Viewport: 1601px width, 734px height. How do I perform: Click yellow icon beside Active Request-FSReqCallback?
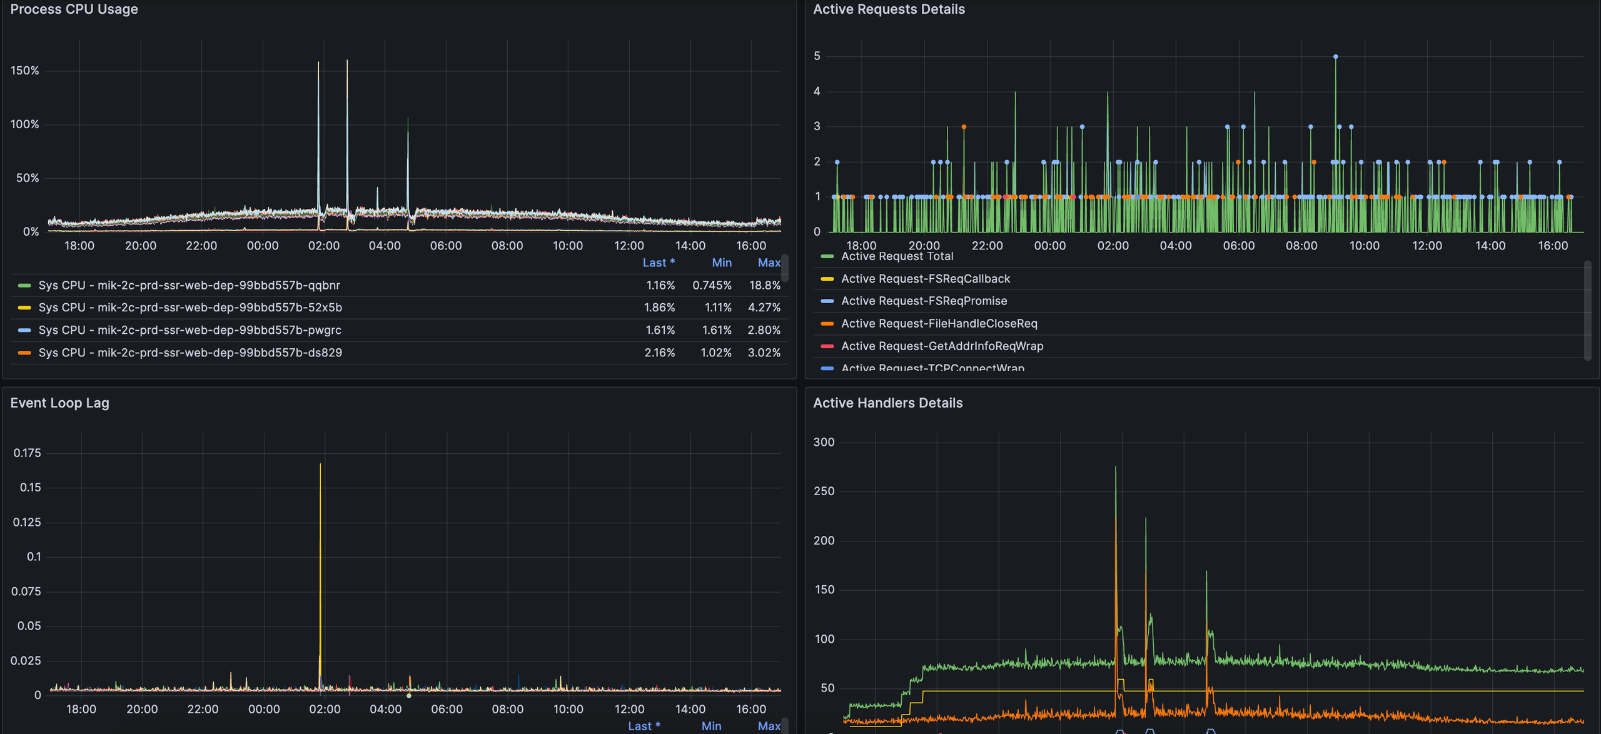[x=827, y=279]
